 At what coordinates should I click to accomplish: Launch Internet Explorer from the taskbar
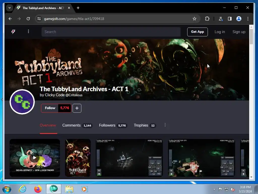(x=22, y=189)
